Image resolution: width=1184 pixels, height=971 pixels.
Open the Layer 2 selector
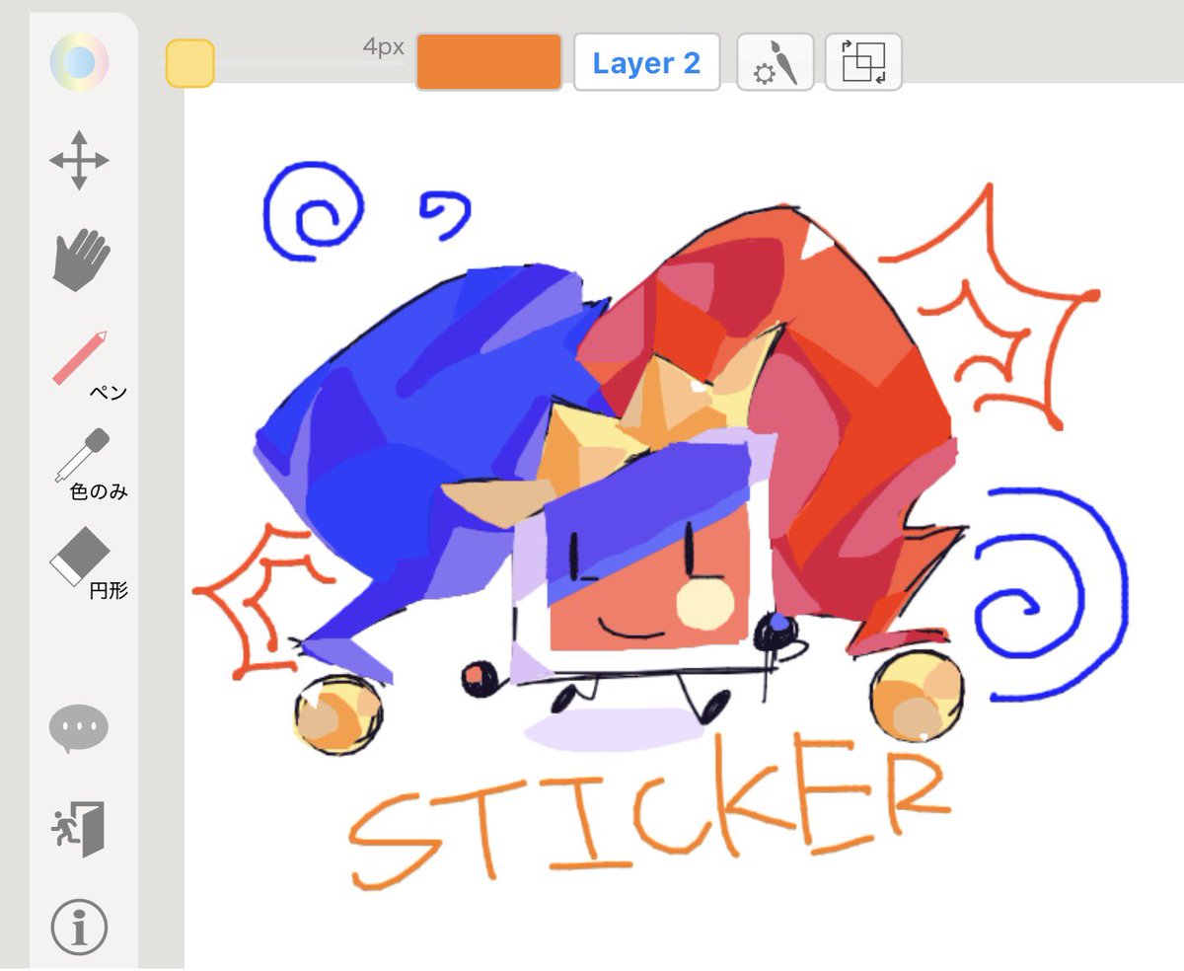click(646, 62)
